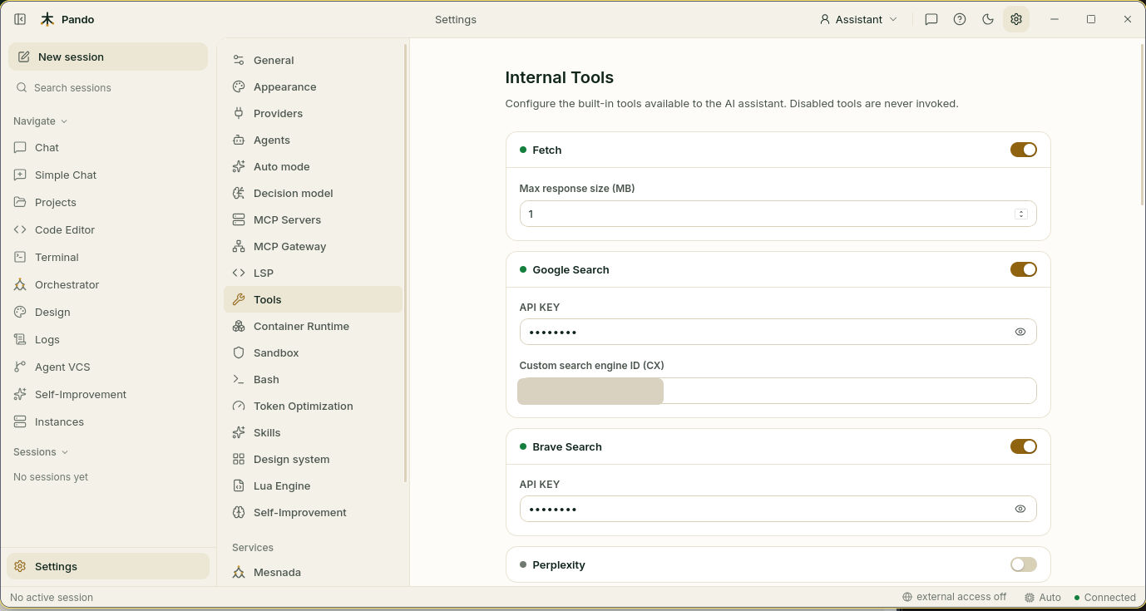Open Mesnada under Services
The image size is (1146, 611).
(x=313, y=572)
